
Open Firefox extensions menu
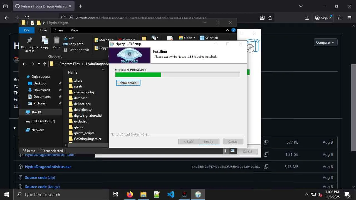click(x=339, y=18)
